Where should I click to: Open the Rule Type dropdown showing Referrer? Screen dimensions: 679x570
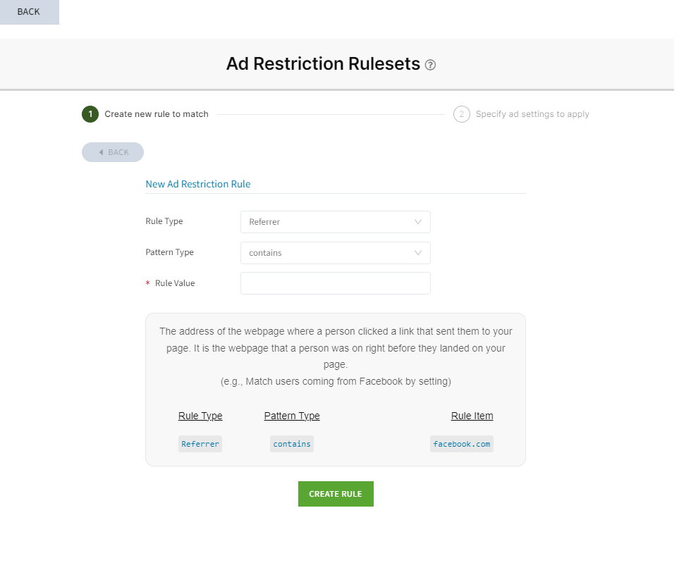tap(335, 222)
